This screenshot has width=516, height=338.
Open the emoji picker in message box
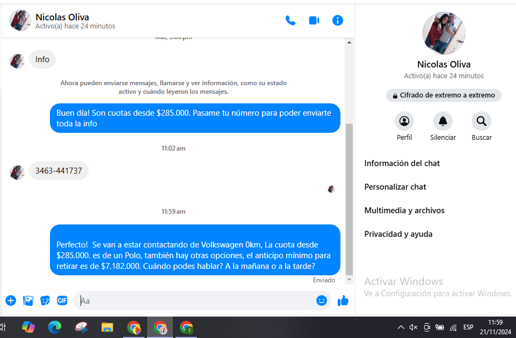pos(322,301)
